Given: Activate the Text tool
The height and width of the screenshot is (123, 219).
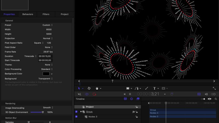Looking at the screenshot, I should tap(154, 88).
